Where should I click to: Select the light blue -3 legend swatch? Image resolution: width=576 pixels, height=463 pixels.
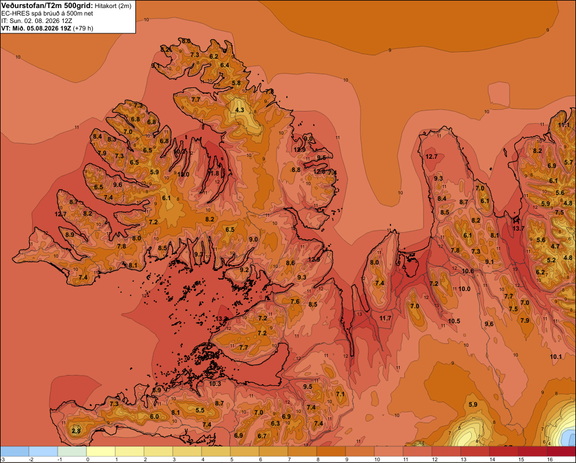click(14, 451)
